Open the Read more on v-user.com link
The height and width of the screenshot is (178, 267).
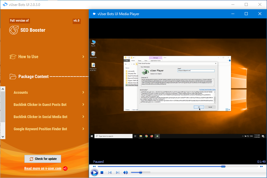tap(43, 169)
